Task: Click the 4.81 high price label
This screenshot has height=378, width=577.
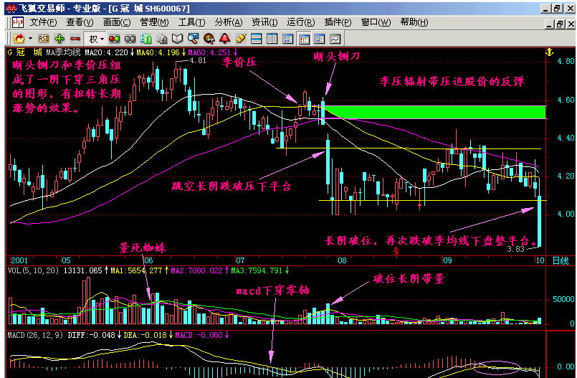Action: 198,60
